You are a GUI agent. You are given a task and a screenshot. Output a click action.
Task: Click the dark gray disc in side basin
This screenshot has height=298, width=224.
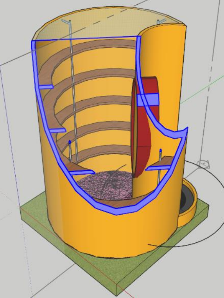186,198
